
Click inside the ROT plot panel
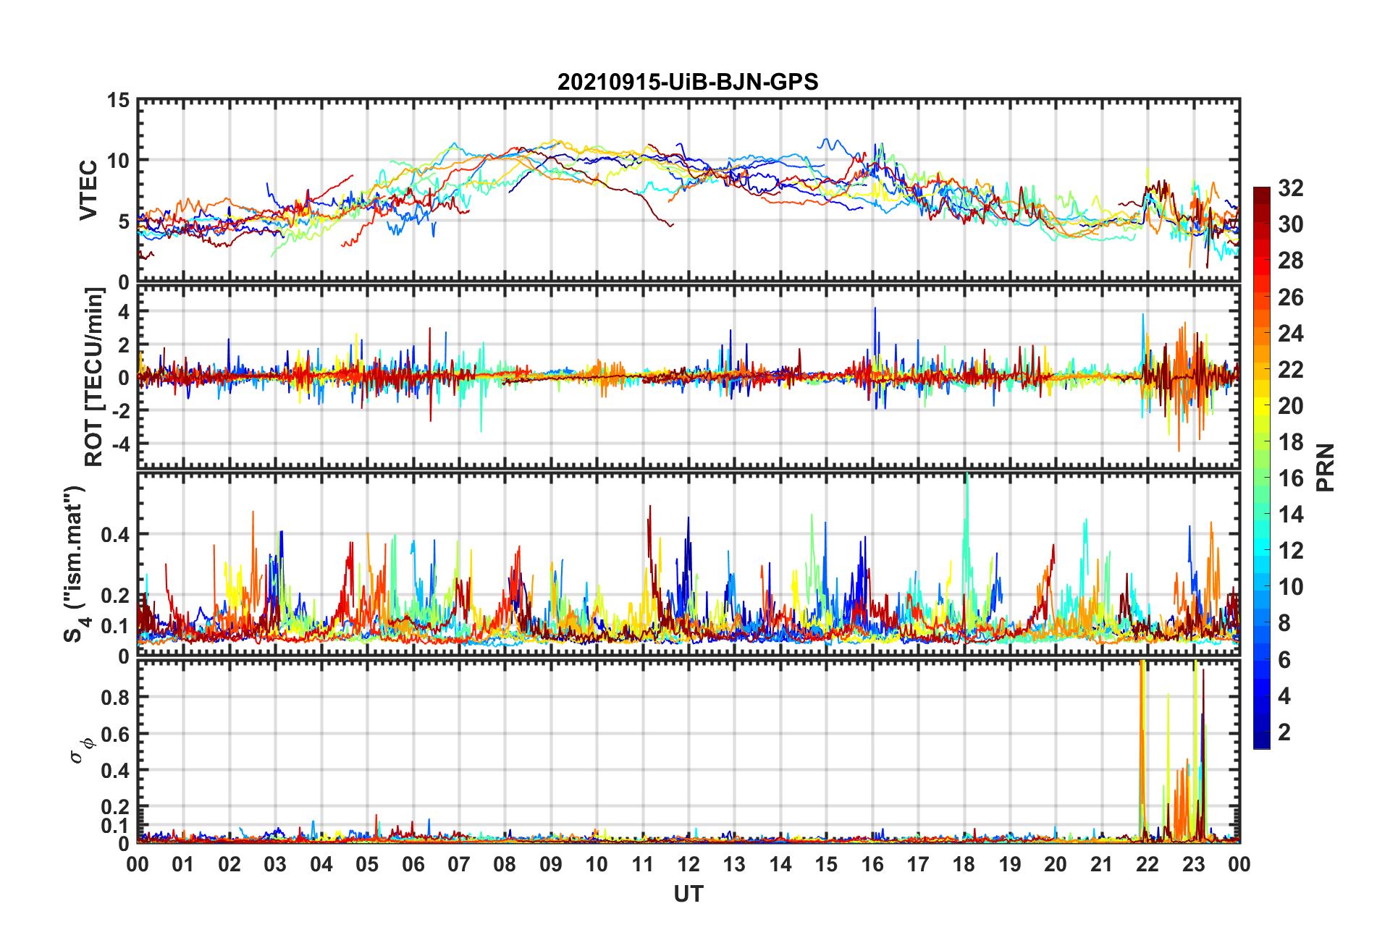pyautogui.click(x=688, y=377)
